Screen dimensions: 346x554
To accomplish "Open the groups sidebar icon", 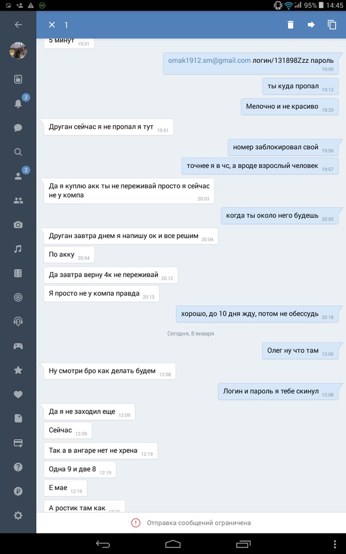I will 18,201.
